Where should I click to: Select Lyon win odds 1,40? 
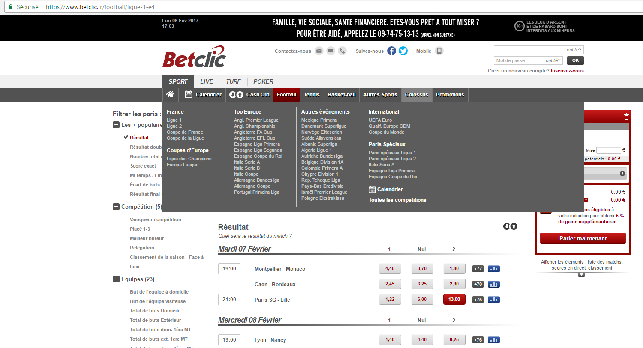(390, 339)
